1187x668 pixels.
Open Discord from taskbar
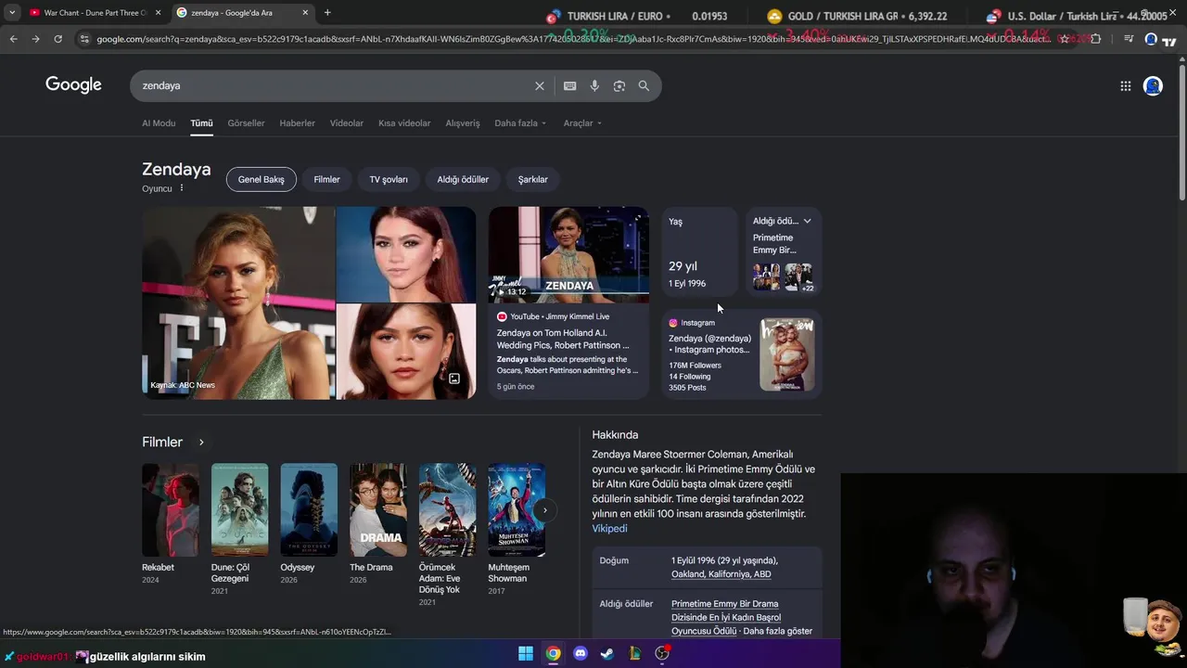coord(581,653)
